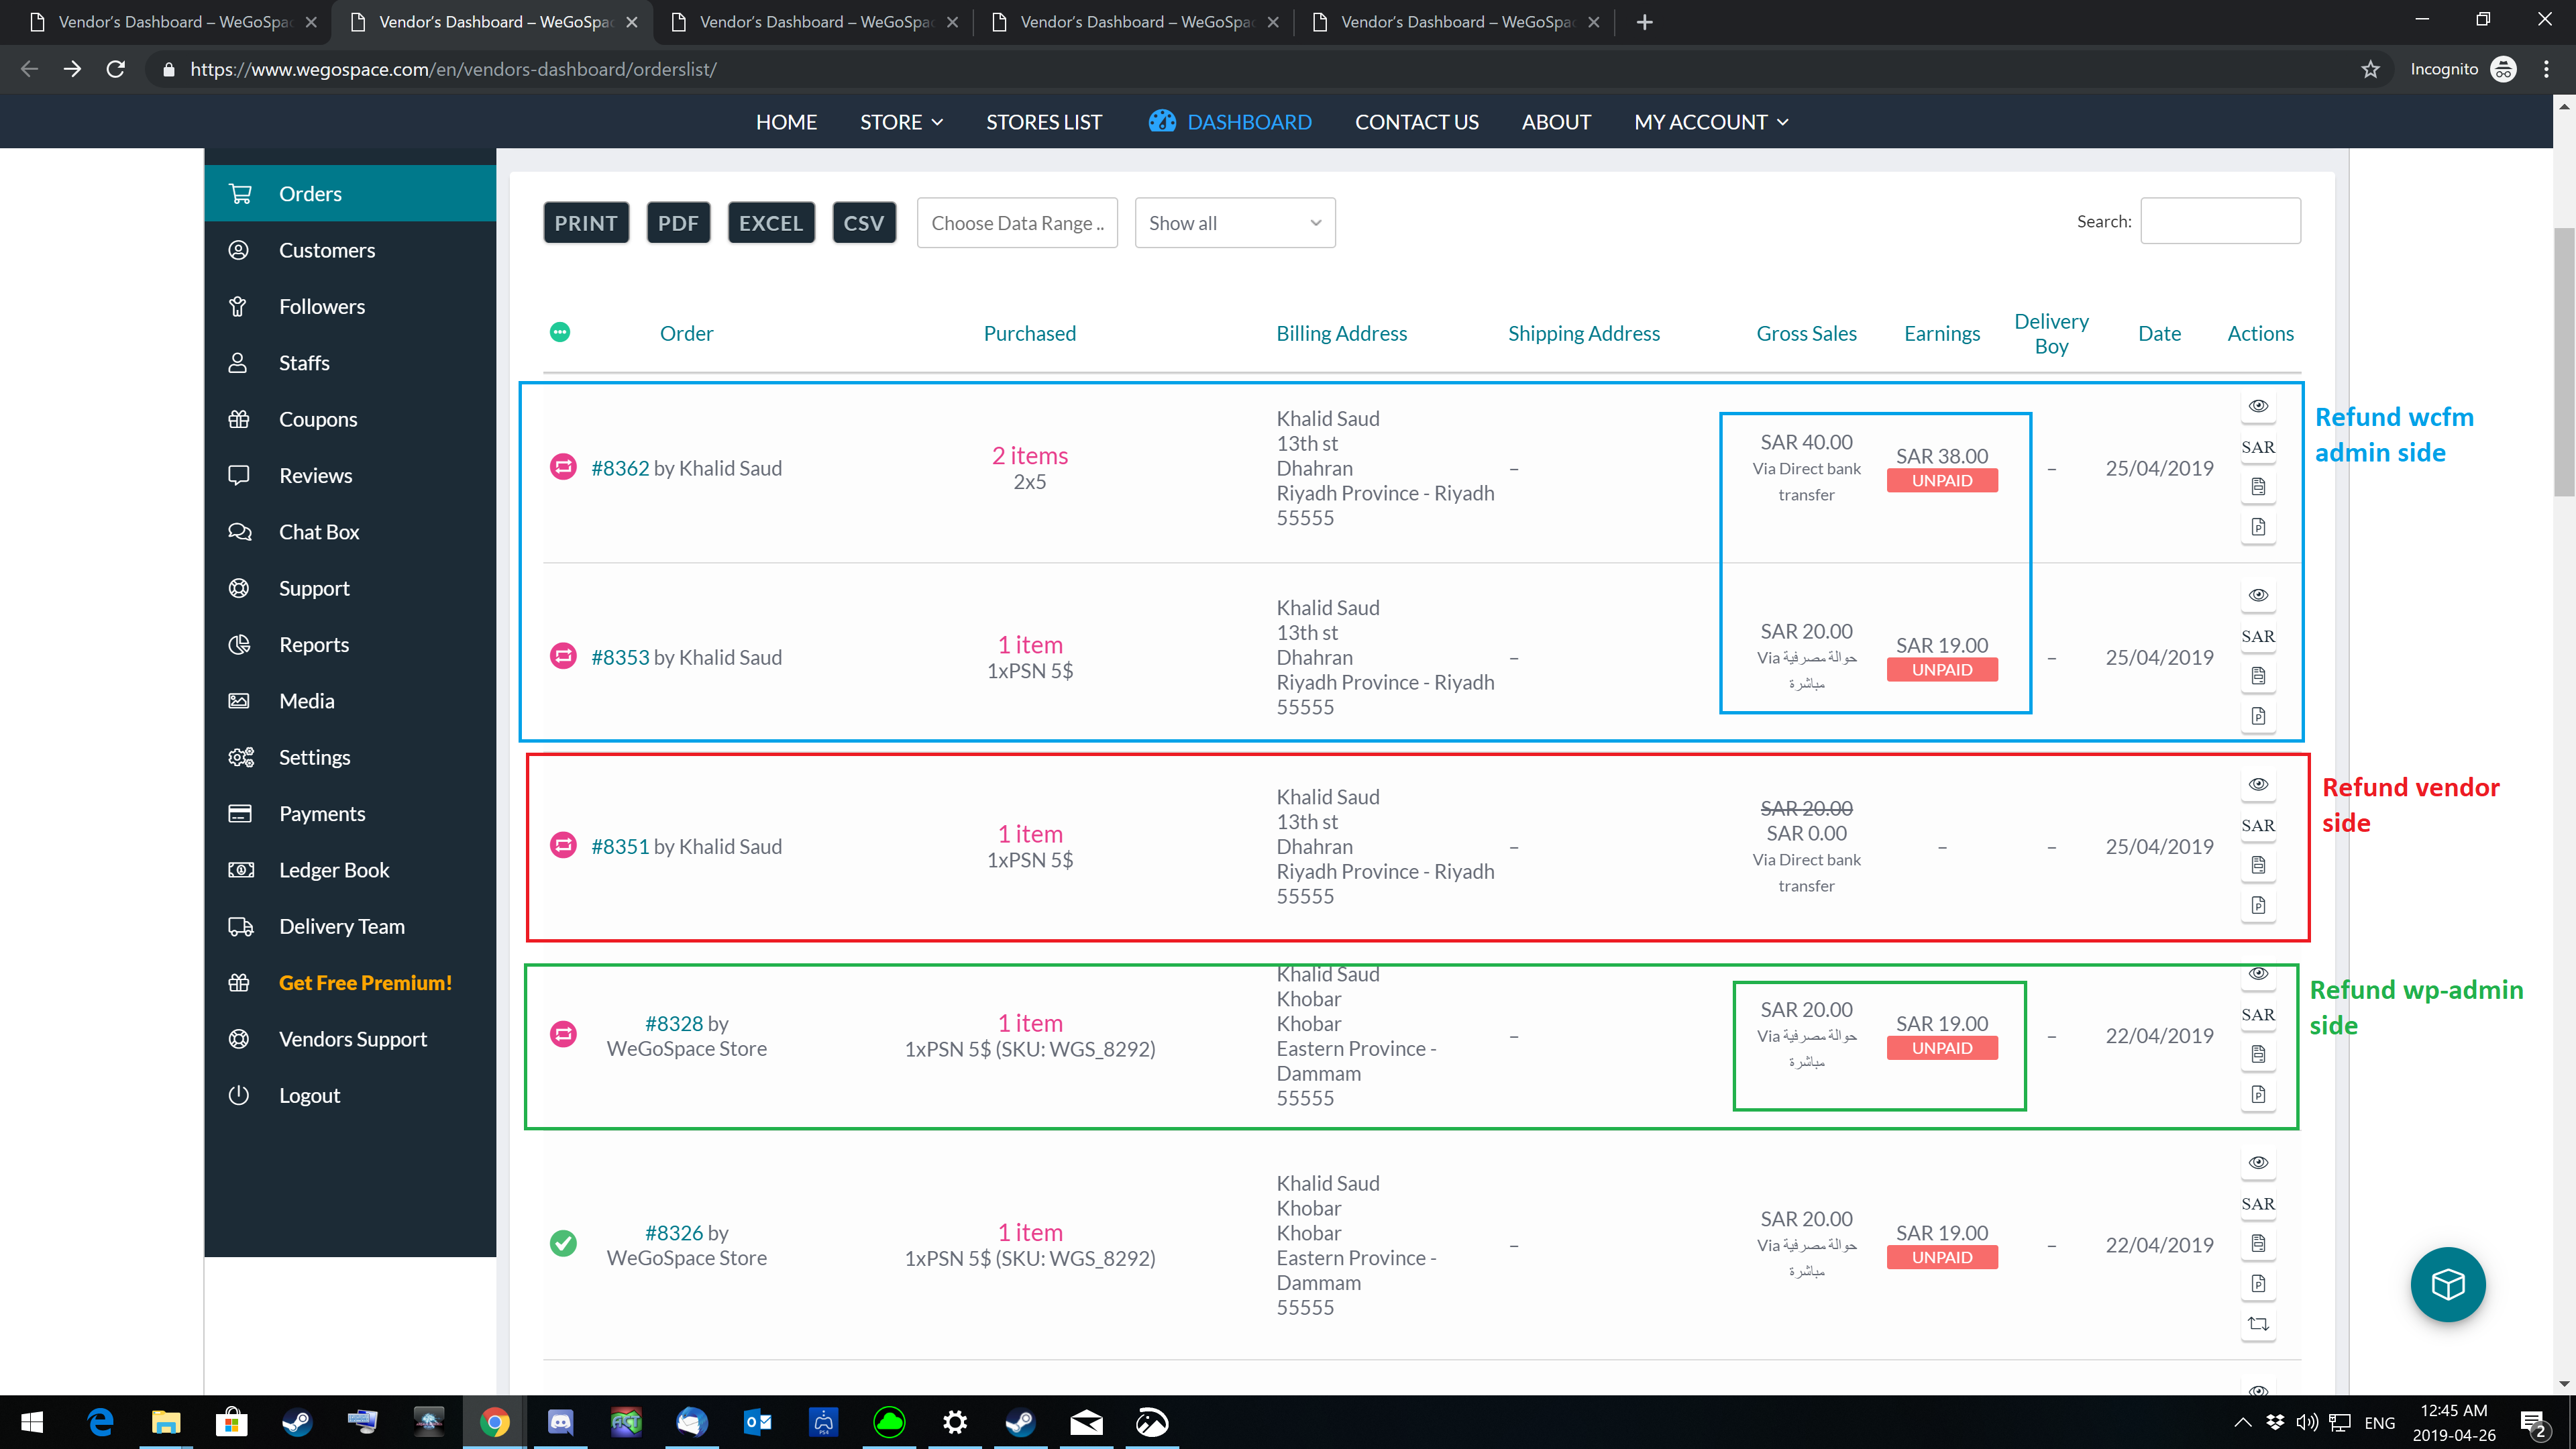Open ABOUT menu item
The height and width of the screenshot is (1449, 2576).
pos(1556,122)
